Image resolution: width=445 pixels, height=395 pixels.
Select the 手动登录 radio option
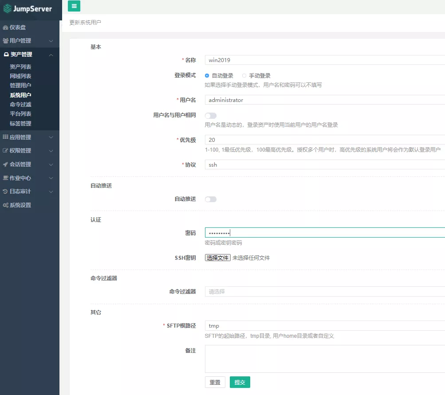(x=244, y=76)
